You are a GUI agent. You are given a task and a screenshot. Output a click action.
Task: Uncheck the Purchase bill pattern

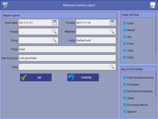point(125,84)
